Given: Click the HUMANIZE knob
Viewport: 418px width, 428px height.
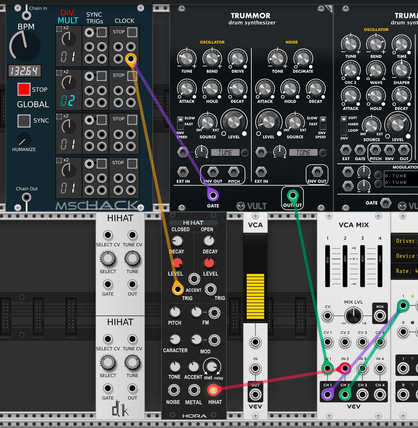Looking at the screenshot, I should click(24, 140).
